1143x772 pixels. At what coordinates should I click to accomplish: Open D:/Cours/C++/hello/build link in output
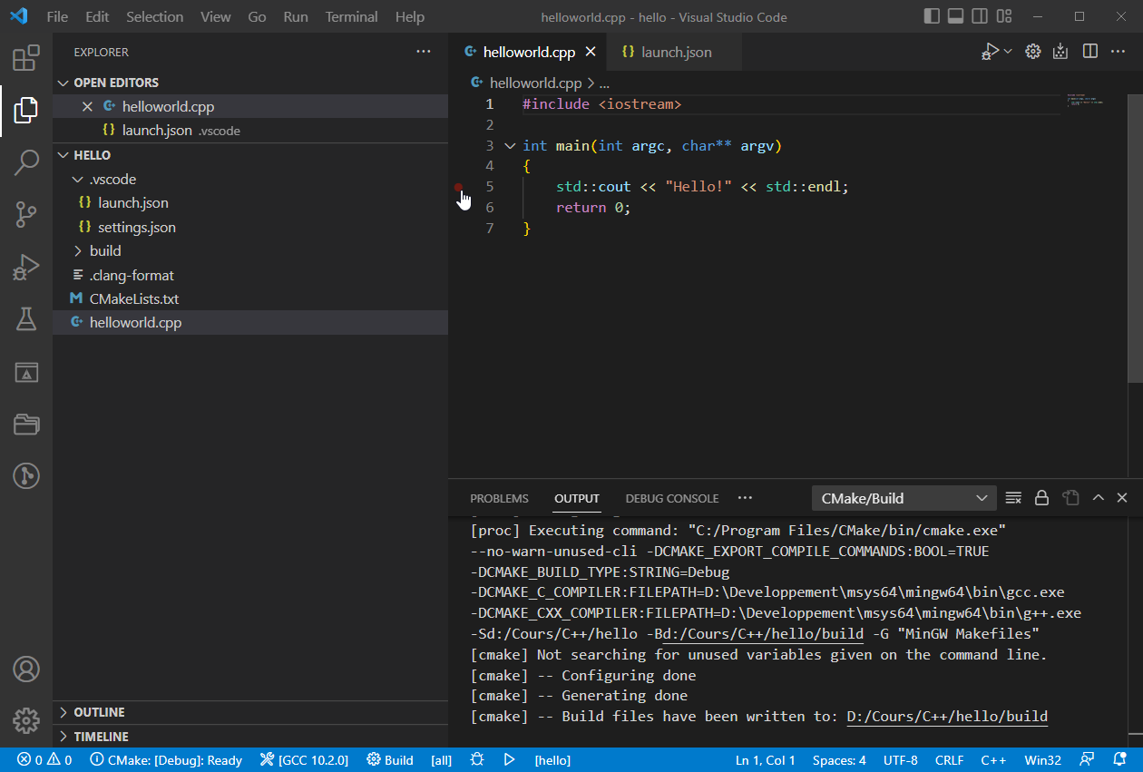tap(947, 717)
